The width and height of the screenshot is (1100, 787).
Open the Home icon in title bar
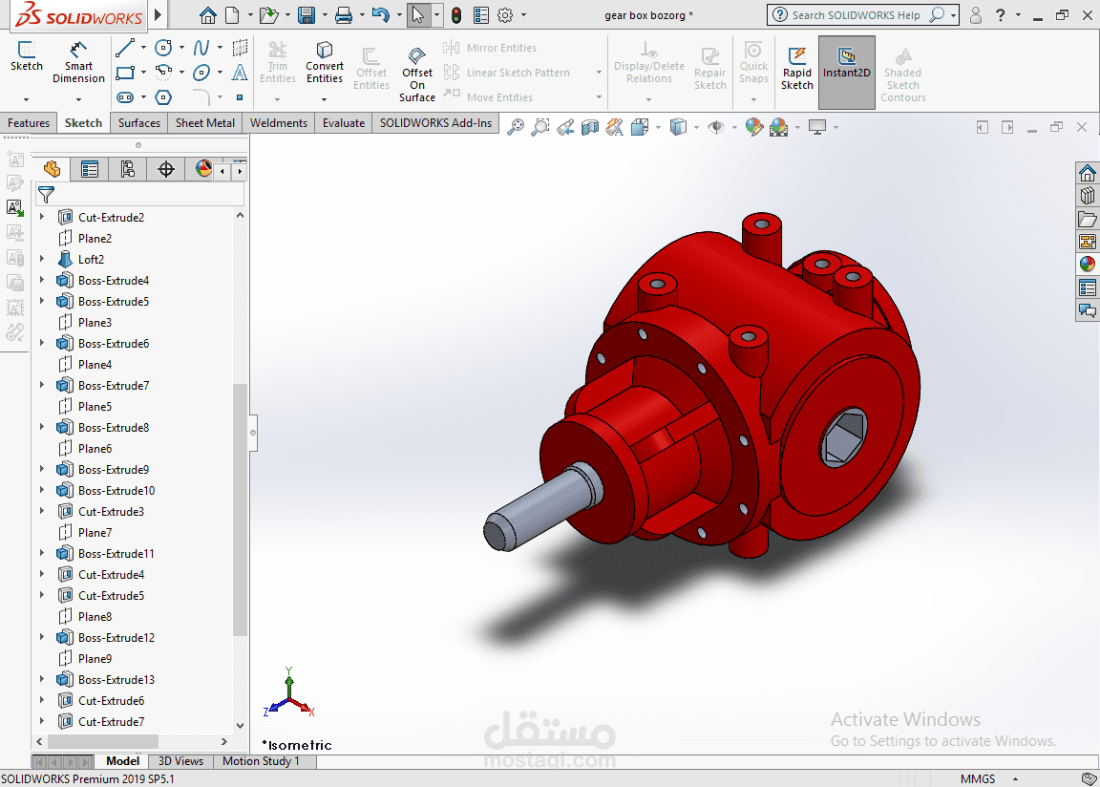(207, 14)
